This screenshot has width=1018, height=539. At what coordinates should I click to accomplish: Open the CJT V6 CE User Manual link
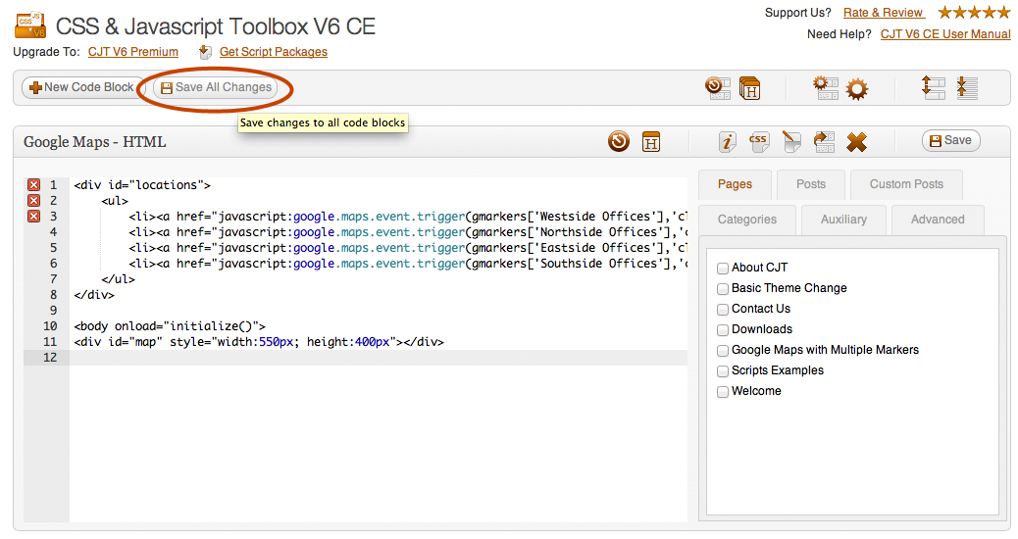point(944,34)
